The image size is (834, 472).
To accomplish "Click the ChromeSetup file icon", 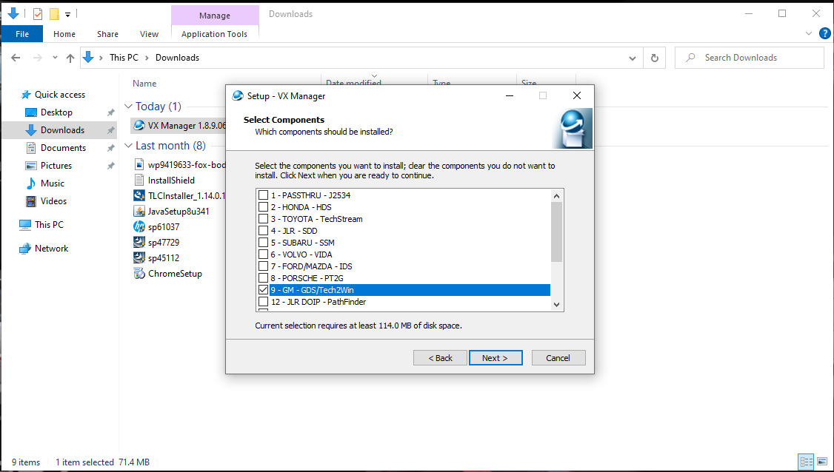I will (139, 274).
